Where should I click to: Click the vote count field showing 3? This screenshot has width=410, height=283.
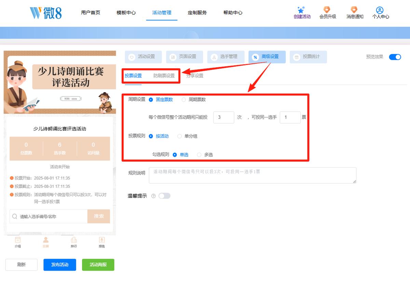224,117
